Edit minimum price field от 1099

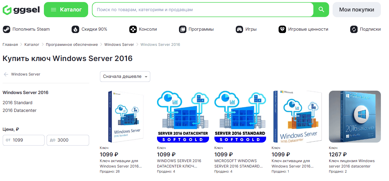[x=24, y=140]
